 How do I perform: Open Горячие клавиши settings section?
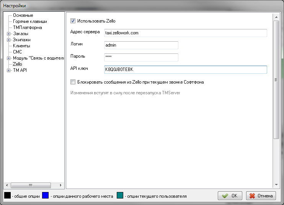point(30,22)
